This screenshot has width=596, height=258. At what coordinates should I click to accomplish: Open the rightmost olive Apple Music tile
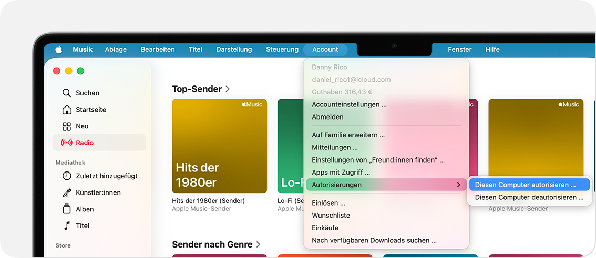click(x=536, y=138)
